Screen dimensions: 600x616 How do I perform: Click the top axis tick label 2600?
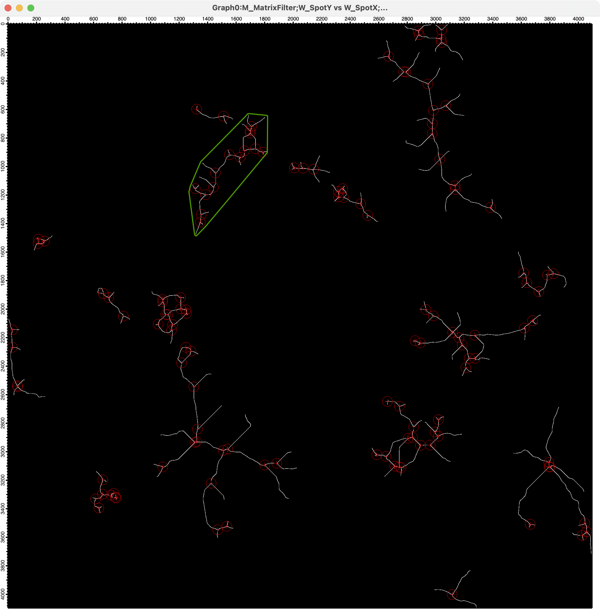click(x=379, y=19)
